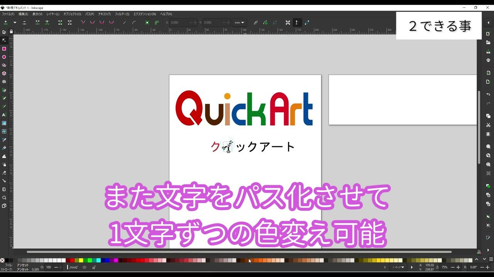
Task: Toggle the guide lock above the toolbox
Action: coord(11,32)
